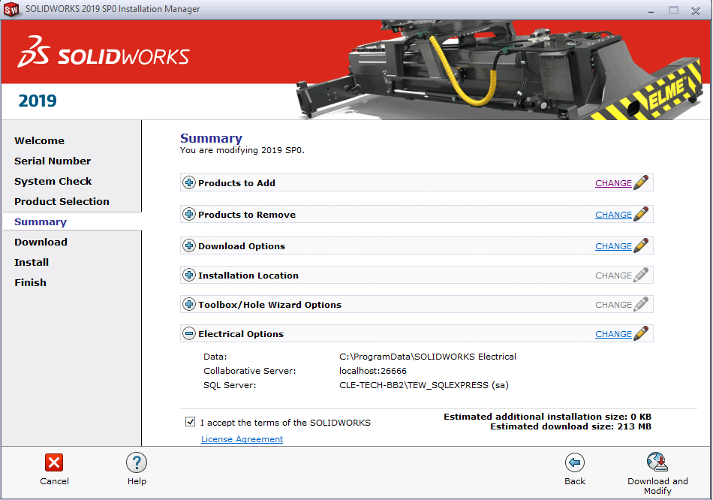This screenshot has height=500, width=713.
Task: Click the Summary heading
Action: (x=211, y=138)
